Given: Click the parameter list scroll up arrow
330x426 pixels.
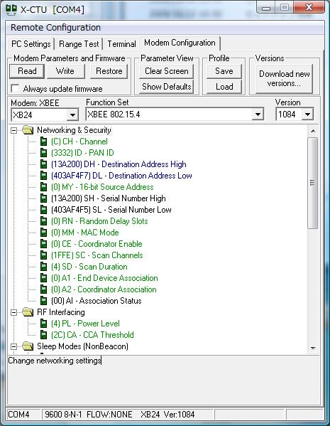Looking at the screenshot, I should (313, 131).
